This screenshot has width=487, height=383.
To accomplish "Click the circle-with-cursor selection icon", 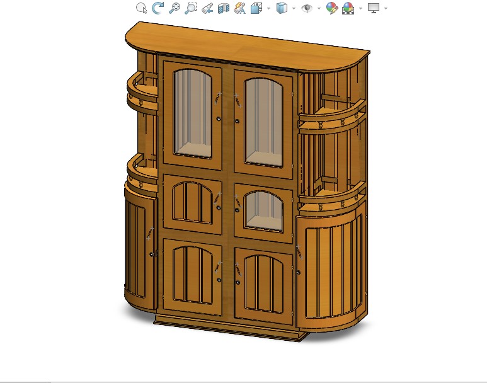I will 142,8.
